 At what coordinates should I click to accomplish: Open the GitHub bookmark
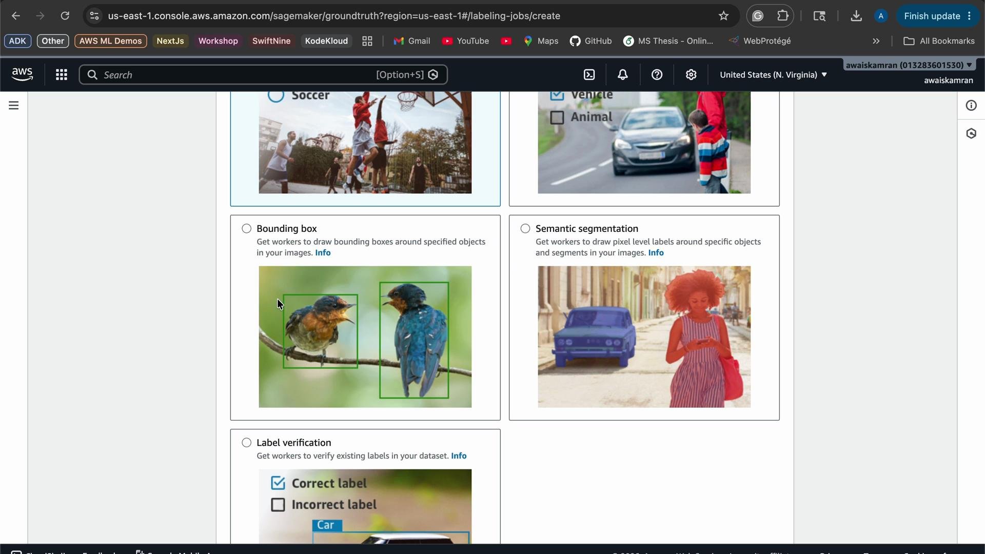click(591, 41)
